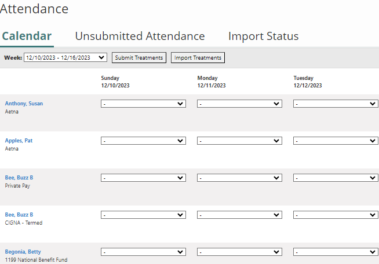Open the CIGNA - Termed Bee, Buzz B link

coord(19,214)
